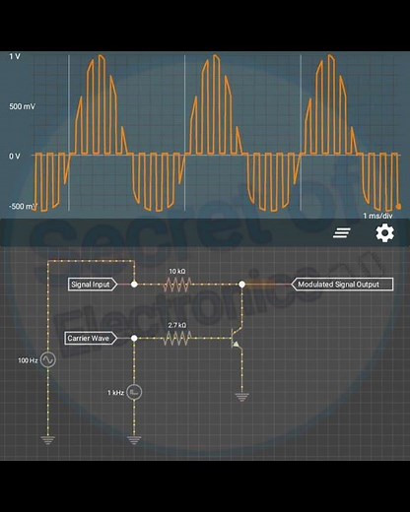Select the Modulated Signal Output label
The height and width of the screenshot is (512, 410).
pos(342,285)
